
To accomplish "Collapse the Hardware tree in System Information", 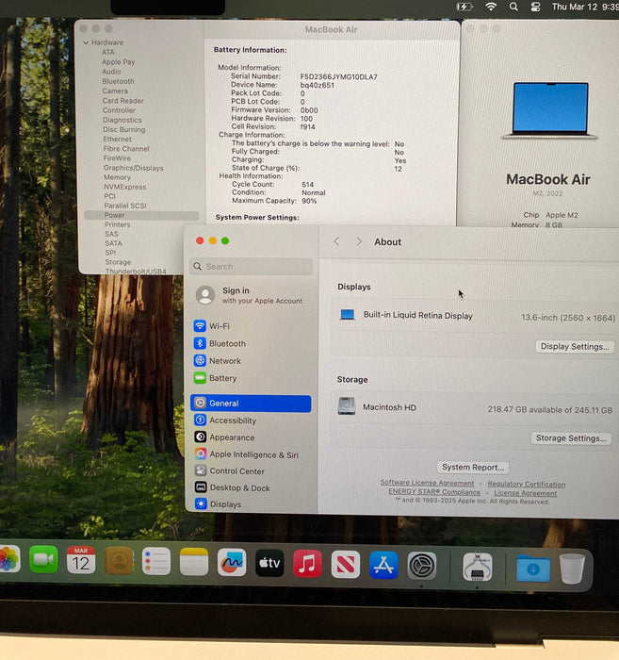I will pos(86,42).
